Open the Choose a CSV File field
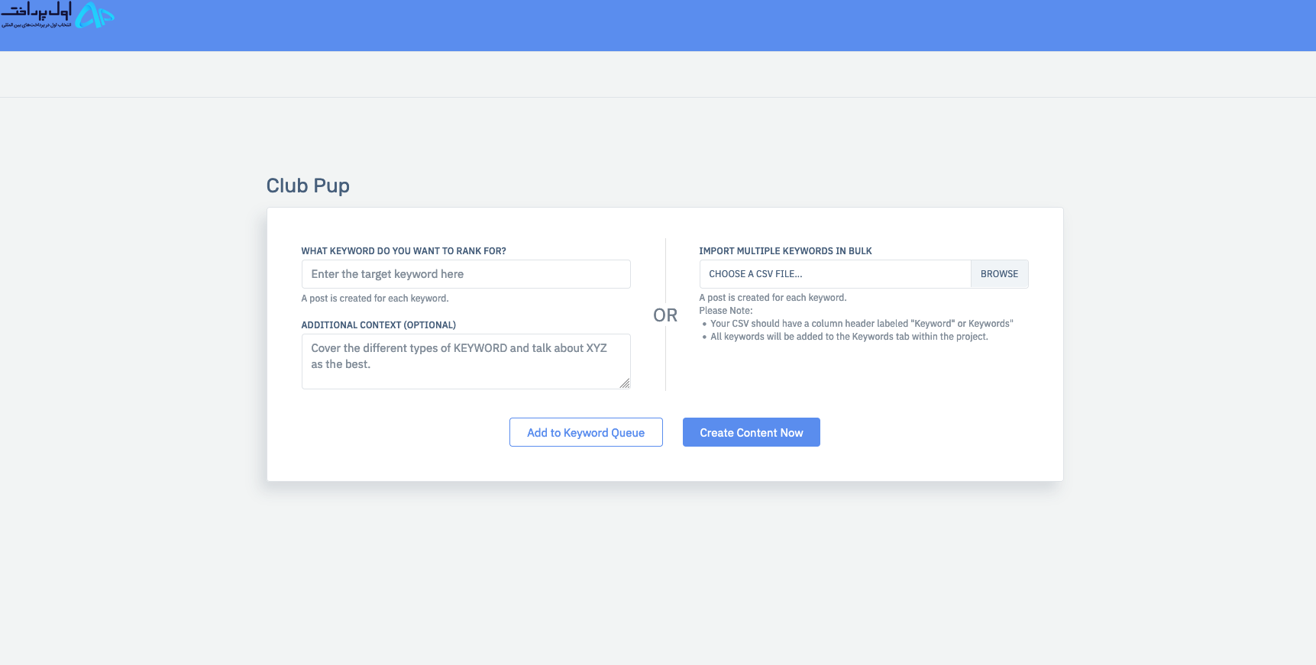Screen dimensions: 1316x665 click(835, 274)
